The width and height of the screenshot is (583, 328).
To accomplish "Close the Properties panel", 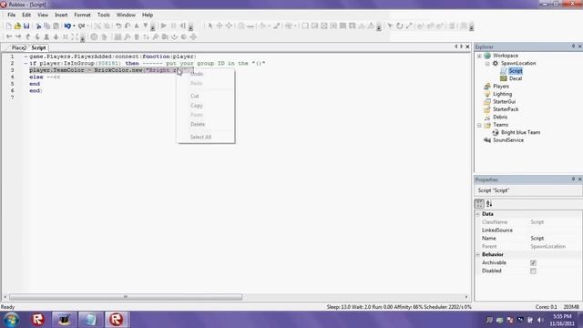I will coord(579,179).
